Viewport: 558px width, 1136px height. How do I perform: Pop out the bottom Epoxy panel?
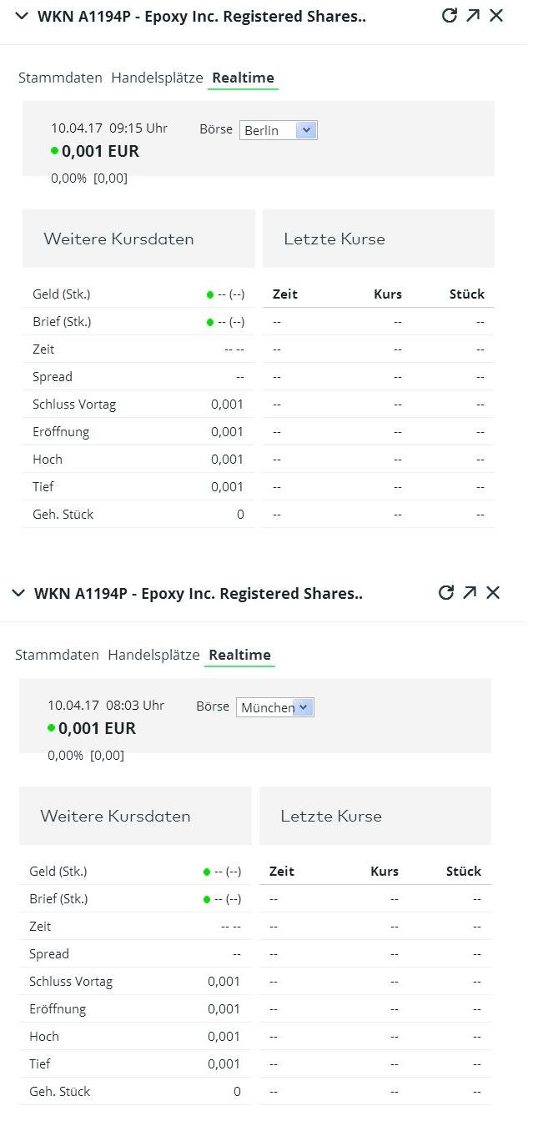tap(470, 592)
